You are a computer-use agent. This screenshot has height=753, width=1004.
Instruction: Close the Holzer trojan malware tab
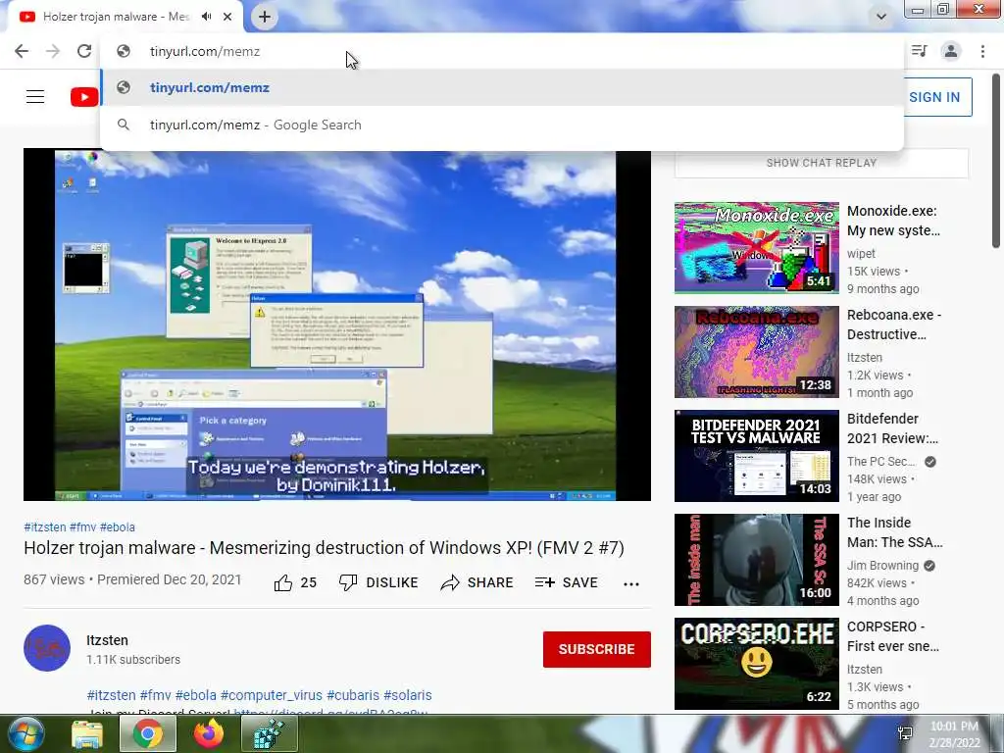pos(227,17)
